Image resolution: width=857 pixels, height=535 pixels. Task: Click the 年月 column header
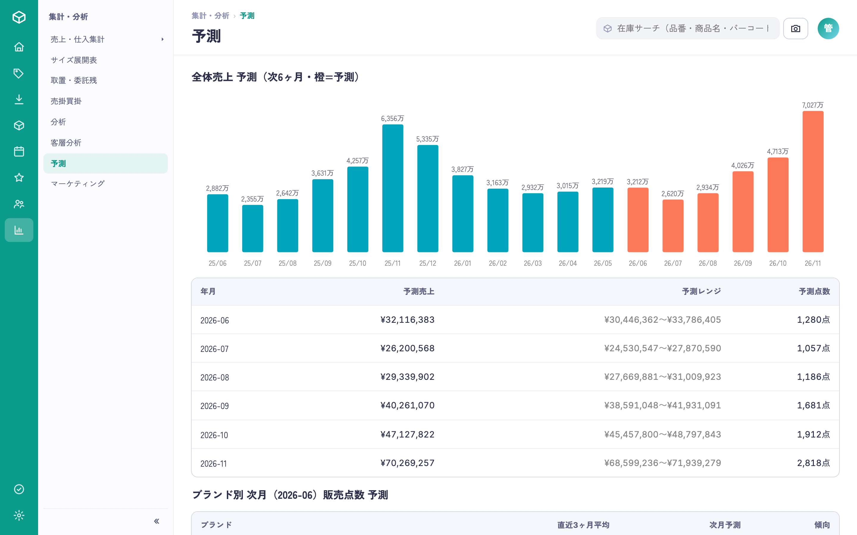click(x=208, y=292)
